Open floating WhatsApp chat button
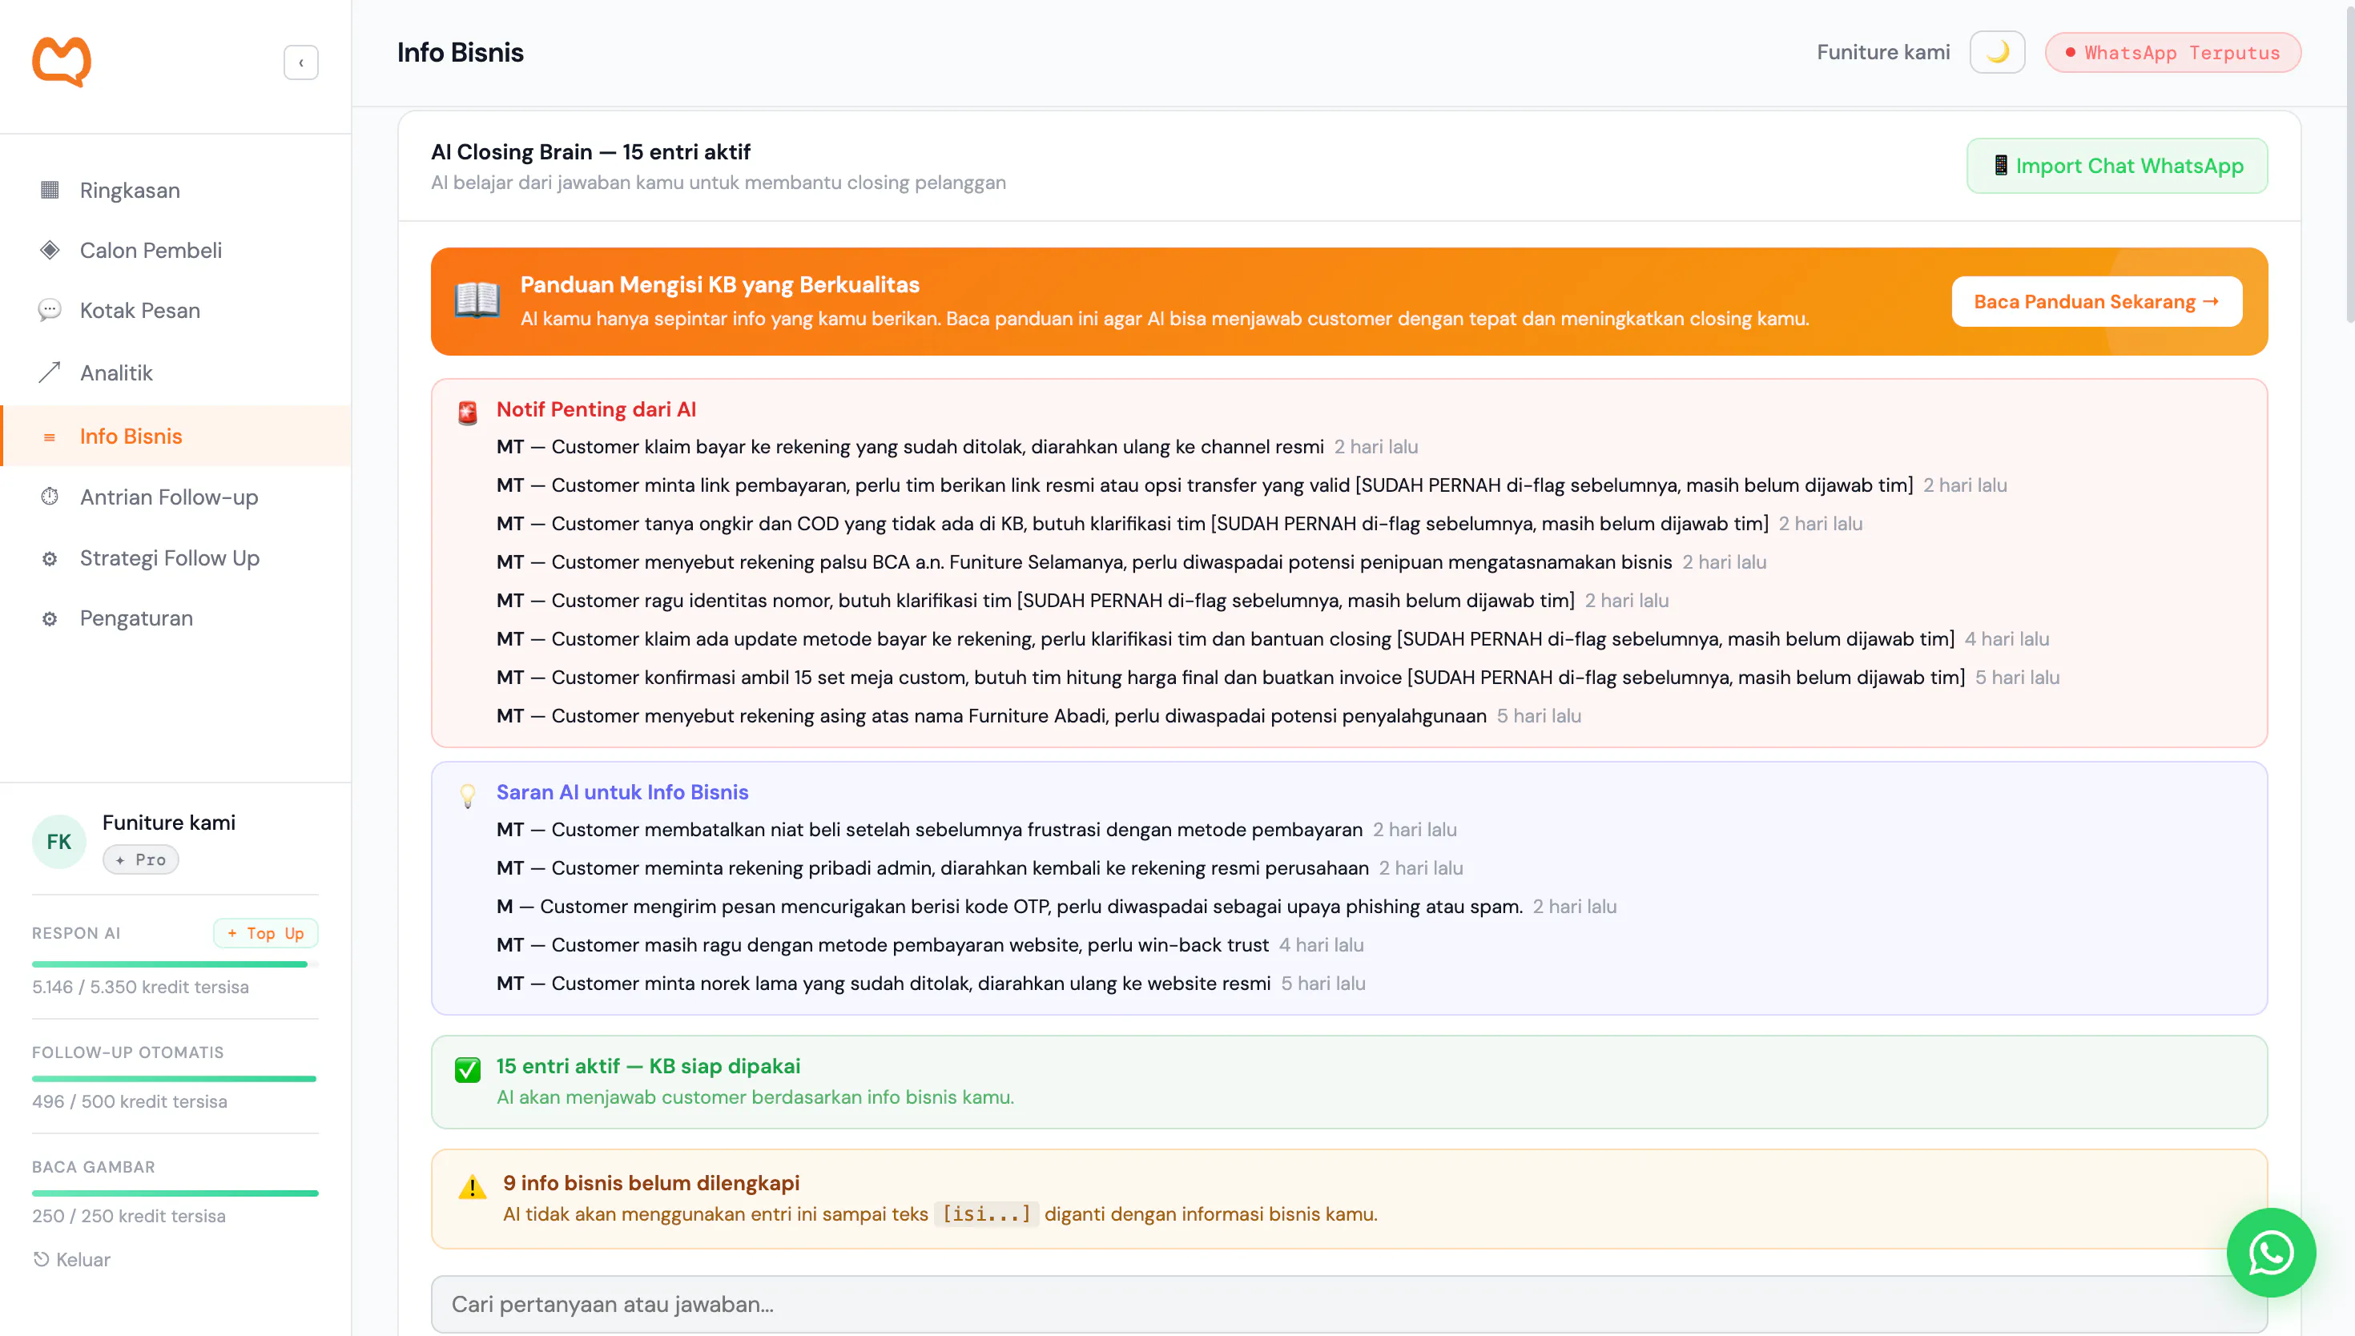This screenshot has width=2355, height=1336. point(2271,1253)
